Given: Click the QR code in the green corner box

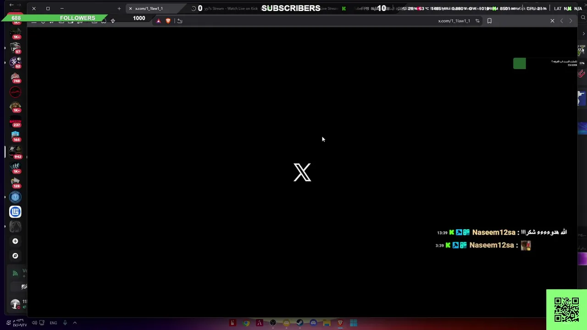Looking at the screenshot, I should tap(566, 309).
